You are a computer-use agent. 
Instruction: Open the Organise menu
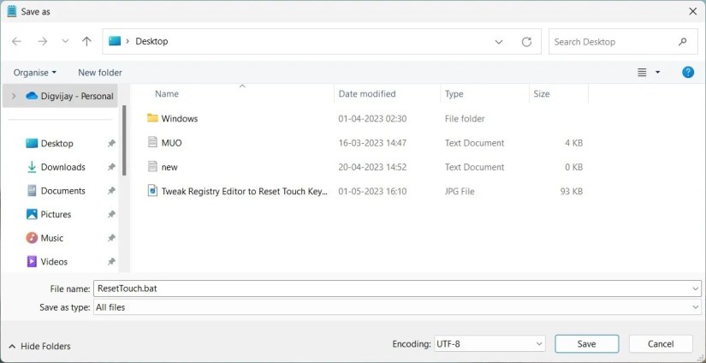pyautogui.click(x=35, y=73)
